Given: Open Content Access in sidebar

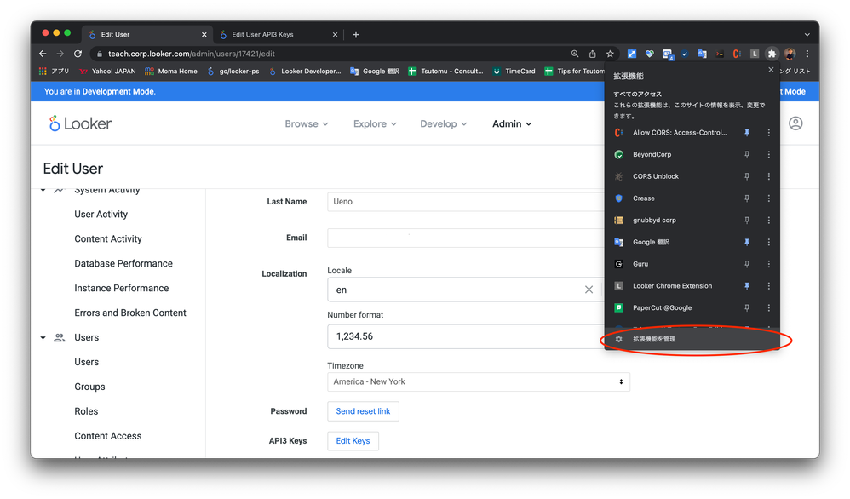Looking at the screenshot, I should [x=108, y=436].
